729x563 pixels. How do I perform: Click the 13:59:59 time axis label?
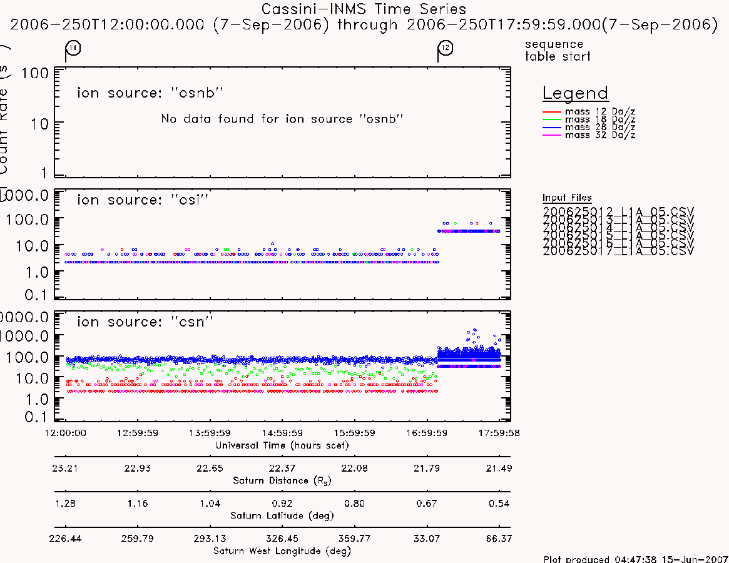click(x=210, y=433)
